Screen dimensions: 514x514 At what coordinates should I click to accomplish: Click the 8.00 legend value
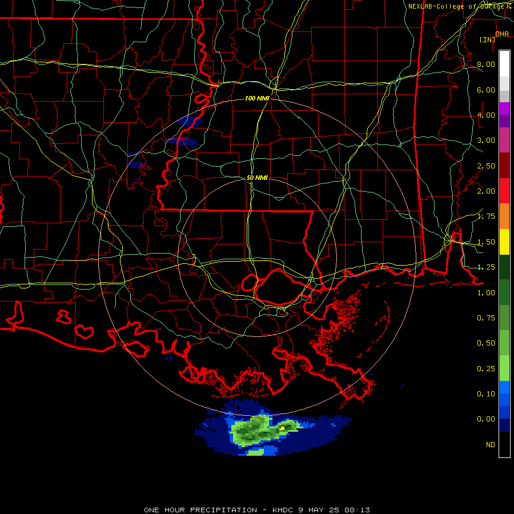tap(486, 64)
